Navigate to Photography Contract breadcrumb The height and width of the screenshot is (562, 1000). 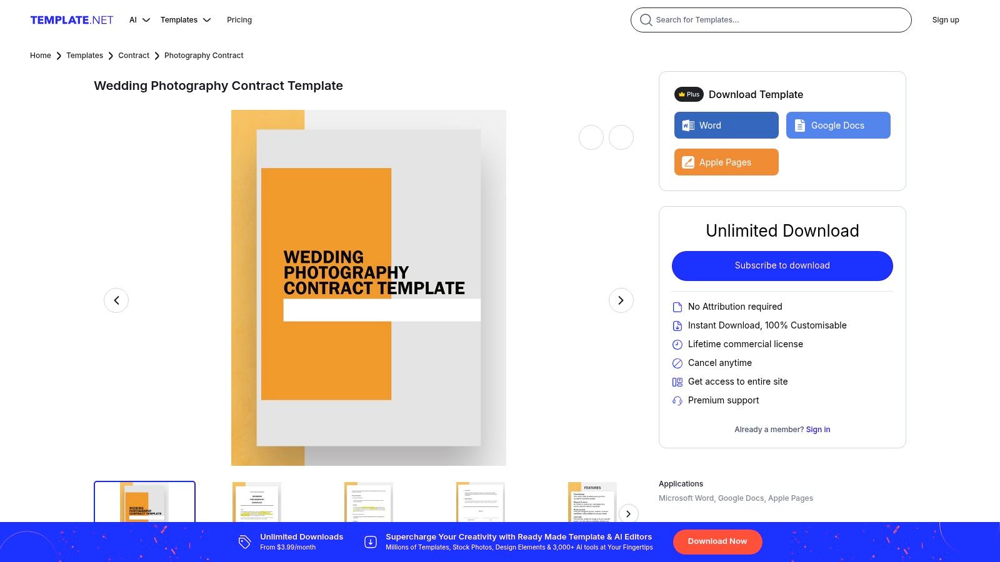[204, 56]
